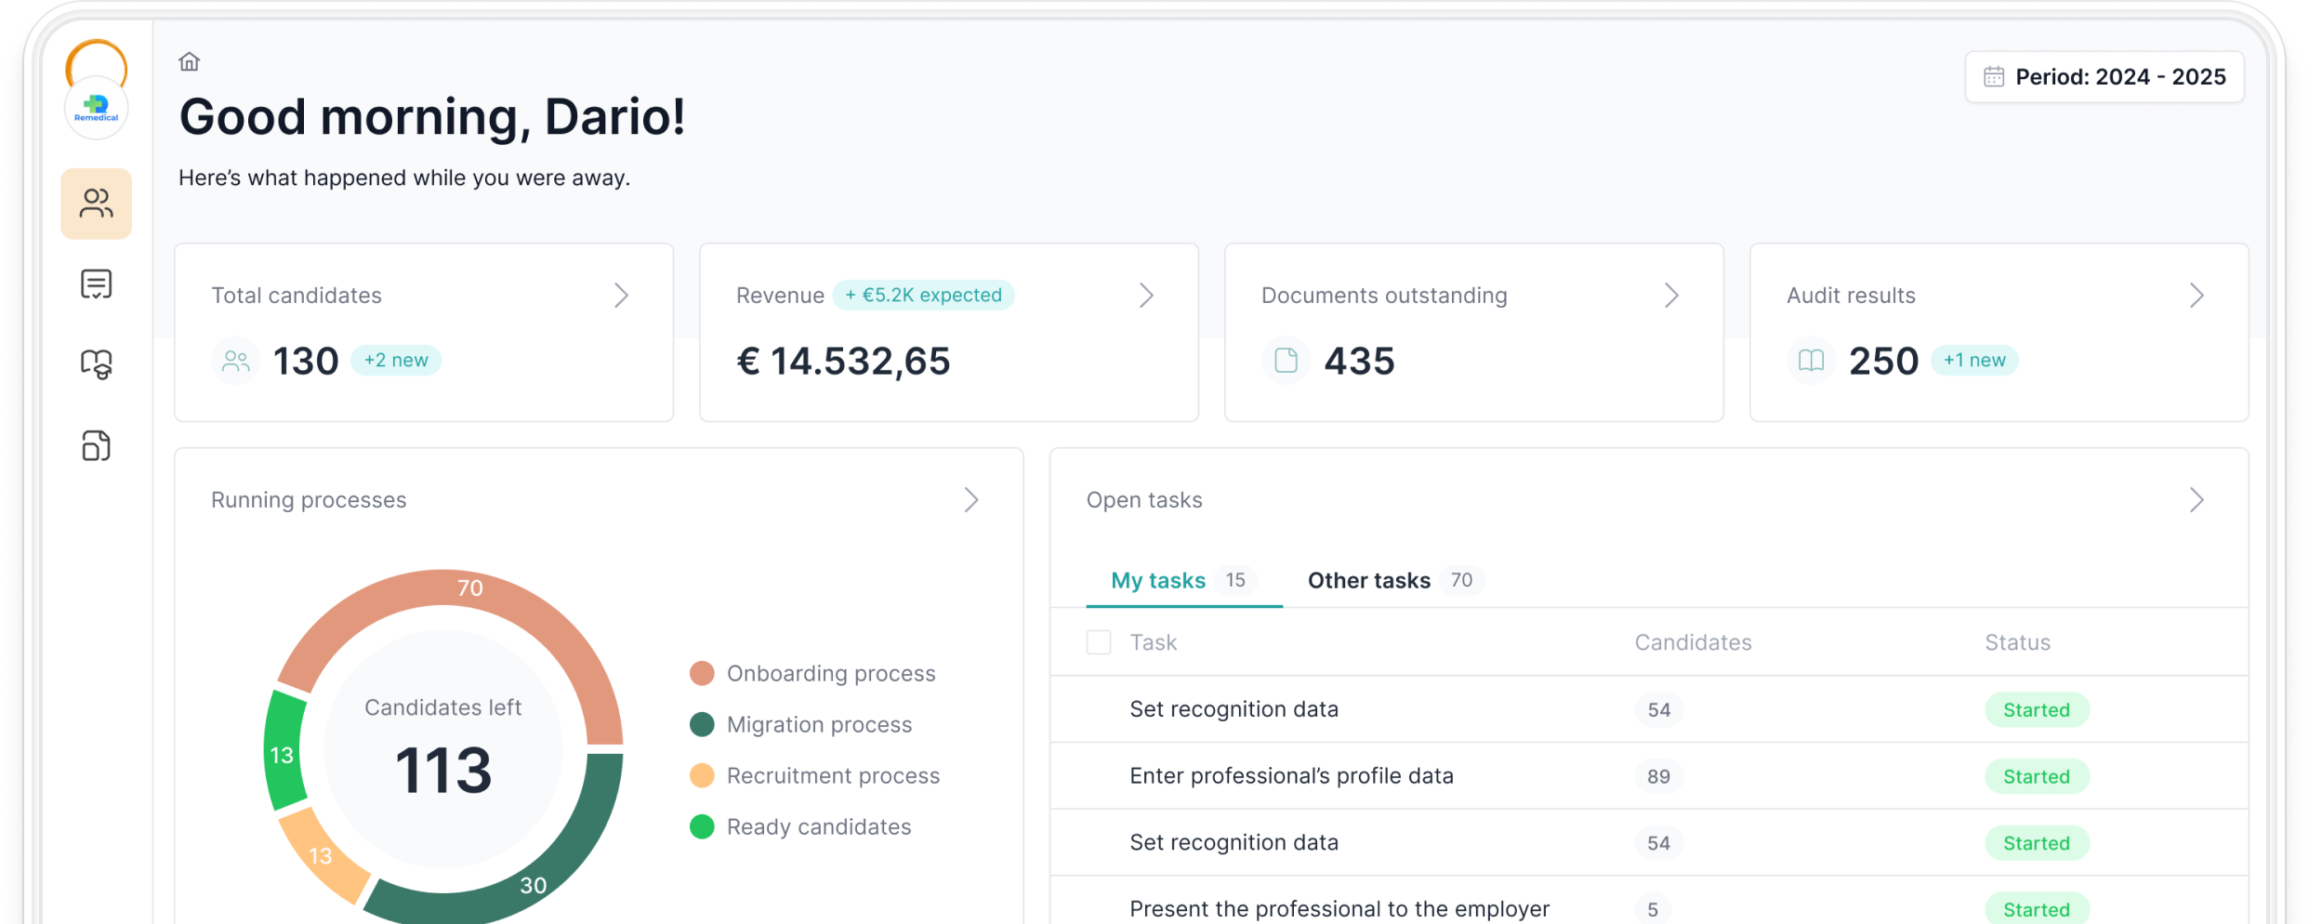
Task: Click the Started status of profile data row
Action: tap(2037, 776)
